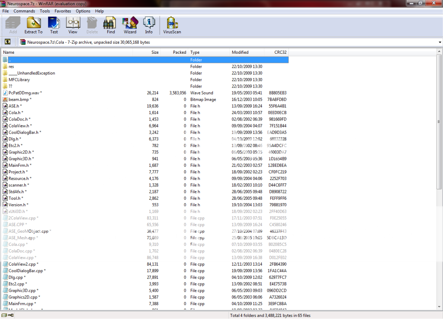Click the Find binoculars icon

click(111, 25)
